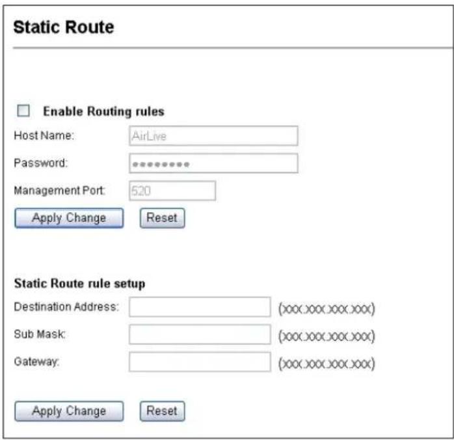Click the Enable Routing rules label
The height and width of the screenshot is (440, 454).
[103, 111]
